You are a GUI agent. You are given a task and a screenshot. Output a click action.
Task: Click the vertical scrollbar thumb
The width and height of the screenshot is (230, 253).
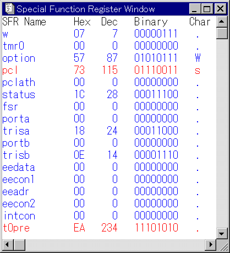click(x=222, y=33)
